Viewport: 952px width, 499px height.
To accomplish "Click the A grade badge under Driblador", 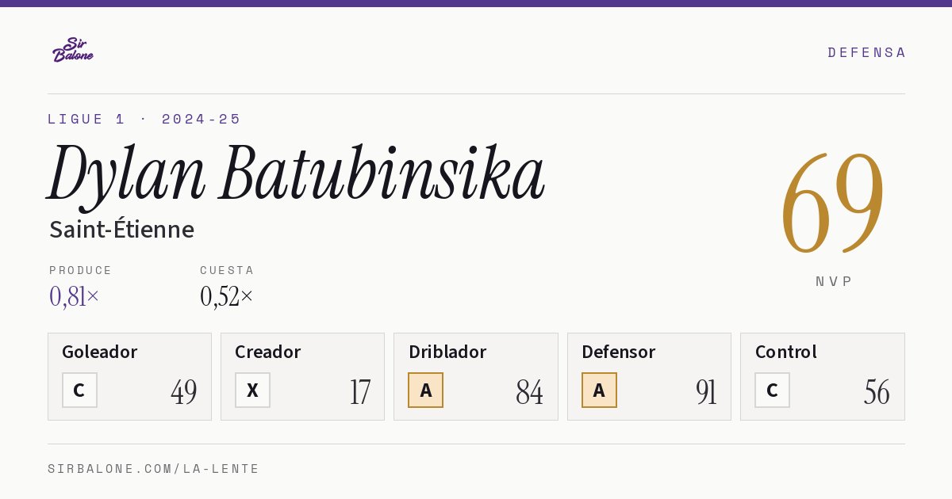I will [x=425, y=390].
